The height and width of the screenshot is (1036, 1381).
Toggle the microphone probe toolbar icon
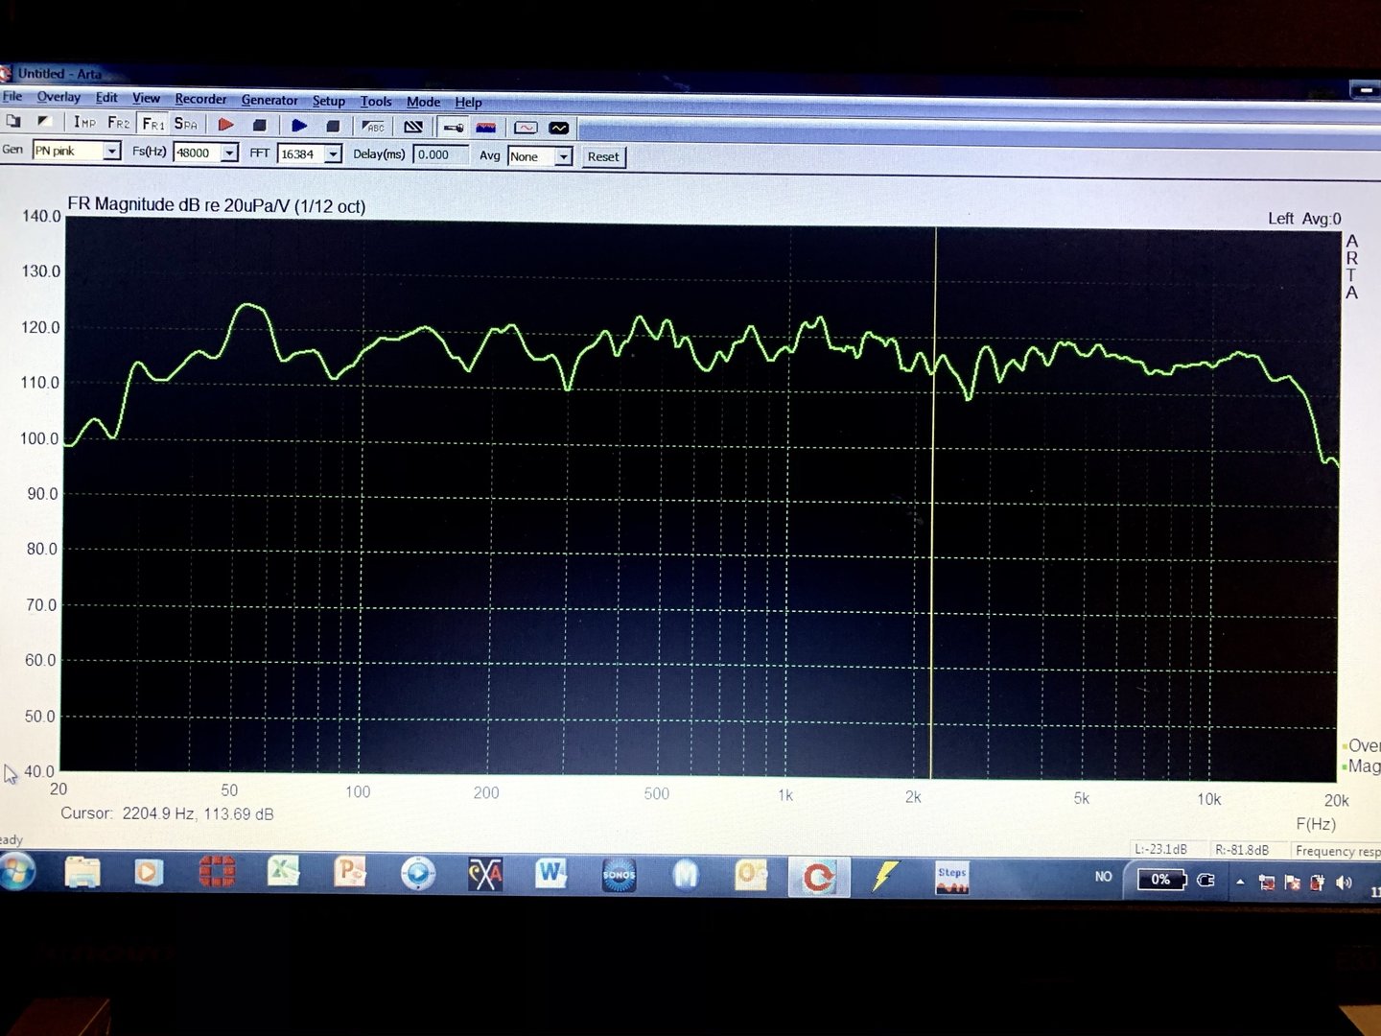click(454, 127)
